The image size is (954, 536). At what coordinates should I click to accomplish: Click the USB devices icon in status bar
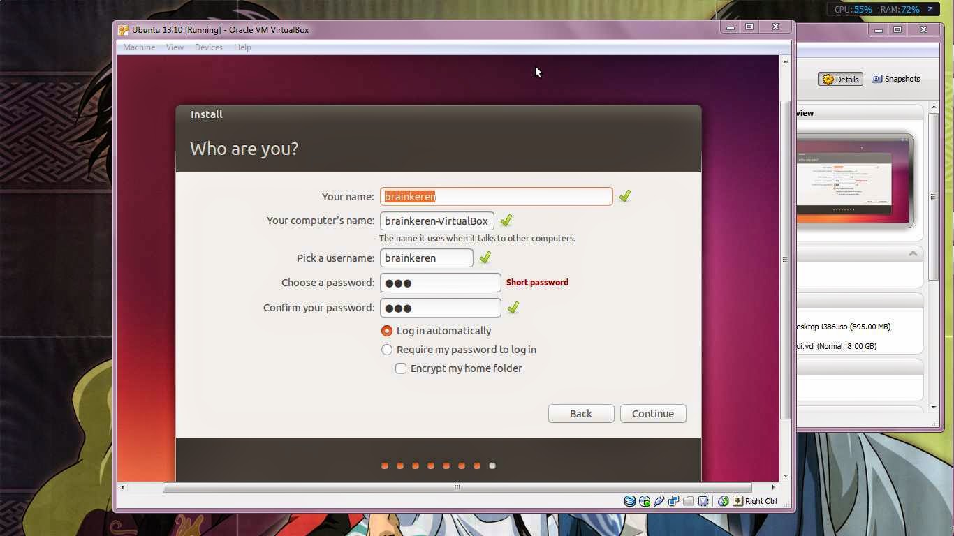[x=659, y=501]
